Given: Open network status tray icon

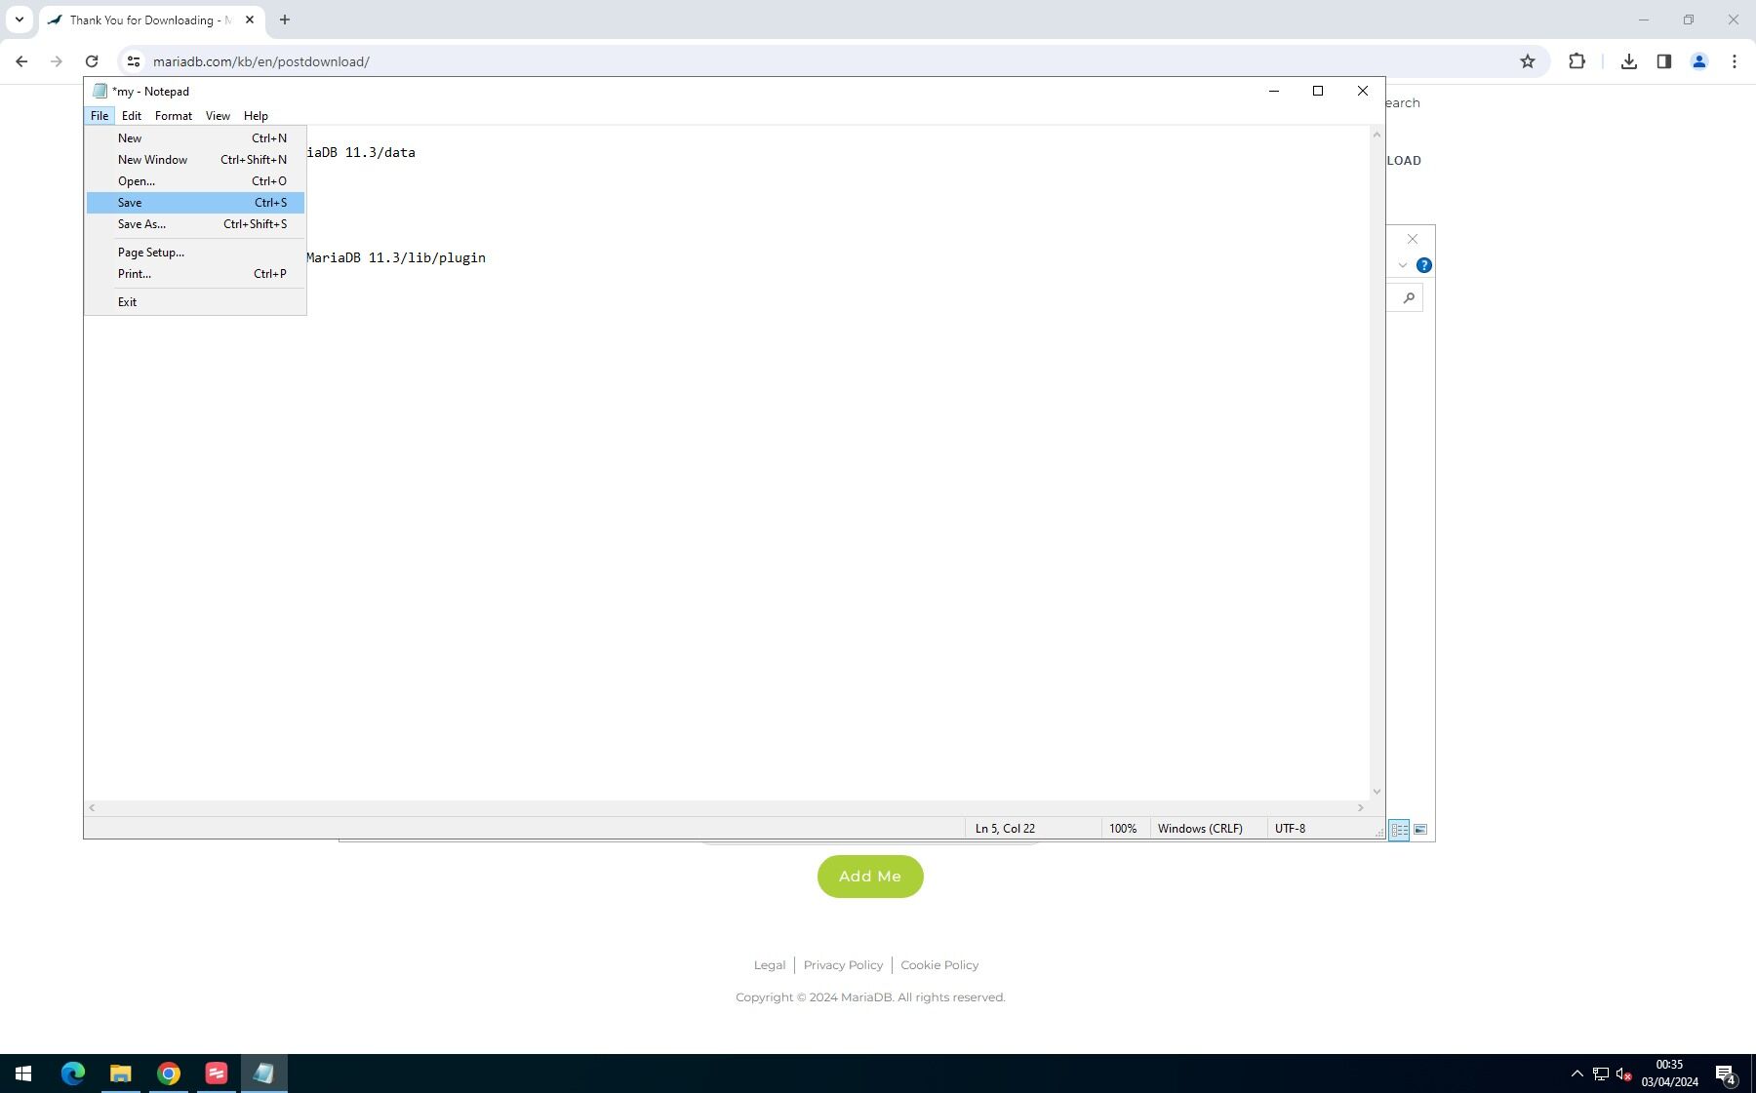Looking at the screenshot, I should 1601,1073.
